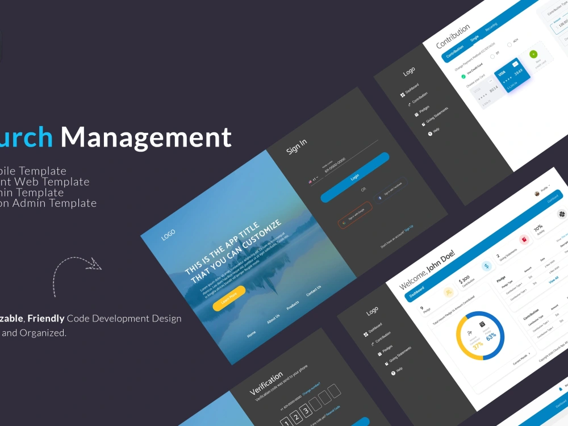Click the blue Login button

(355, 177)
